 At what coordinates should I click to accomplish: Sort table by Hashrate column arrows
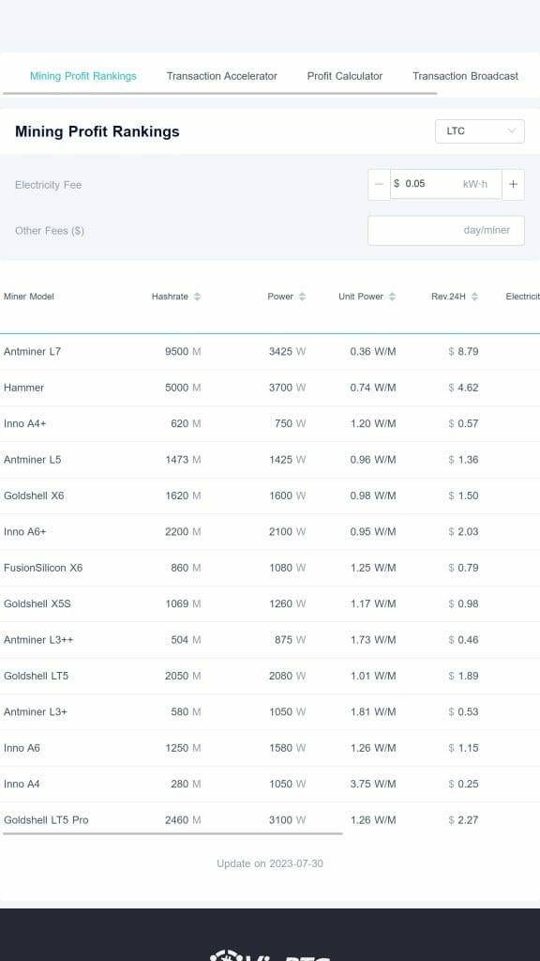point(197,297)
